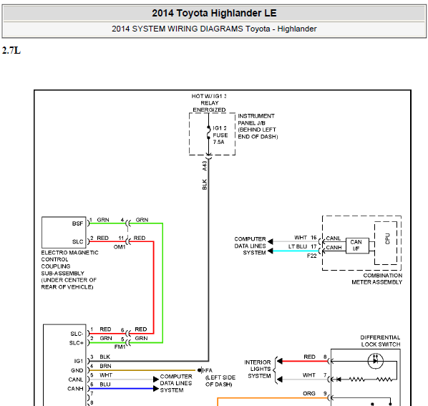Viewport: 428px width, 406px height.
Task: Click 'DIFFERENTIAL LOCK SWITCH' label
Action: coord(381,341)
